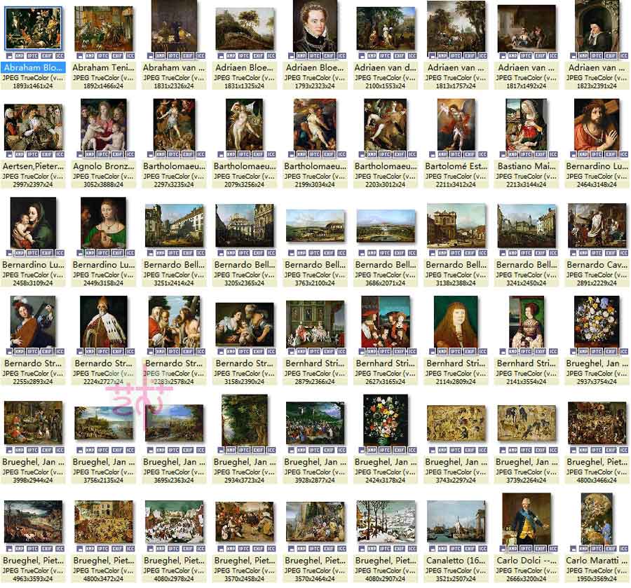Click the IPTC badge under Carlo Dolci thumbnail
The height and width of the screenshot is (588, 631).
pos(526,549)
